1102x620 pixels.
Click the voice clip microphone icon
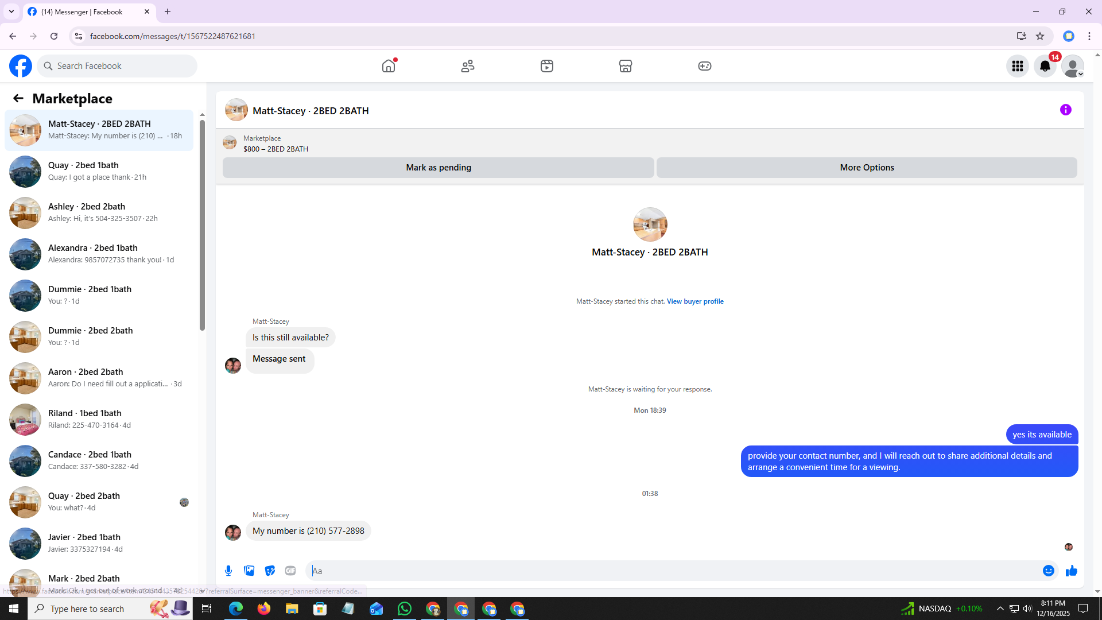coord(228,571)
